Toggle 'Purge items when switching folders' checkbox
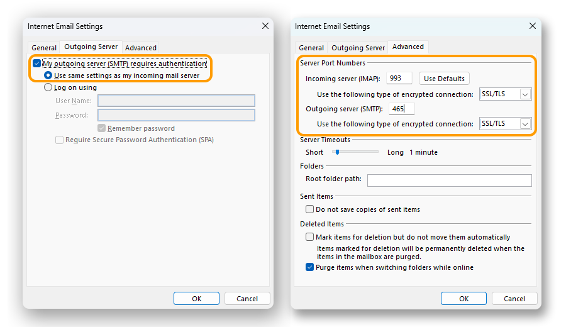The image size is (566, 327). point(309,267)
